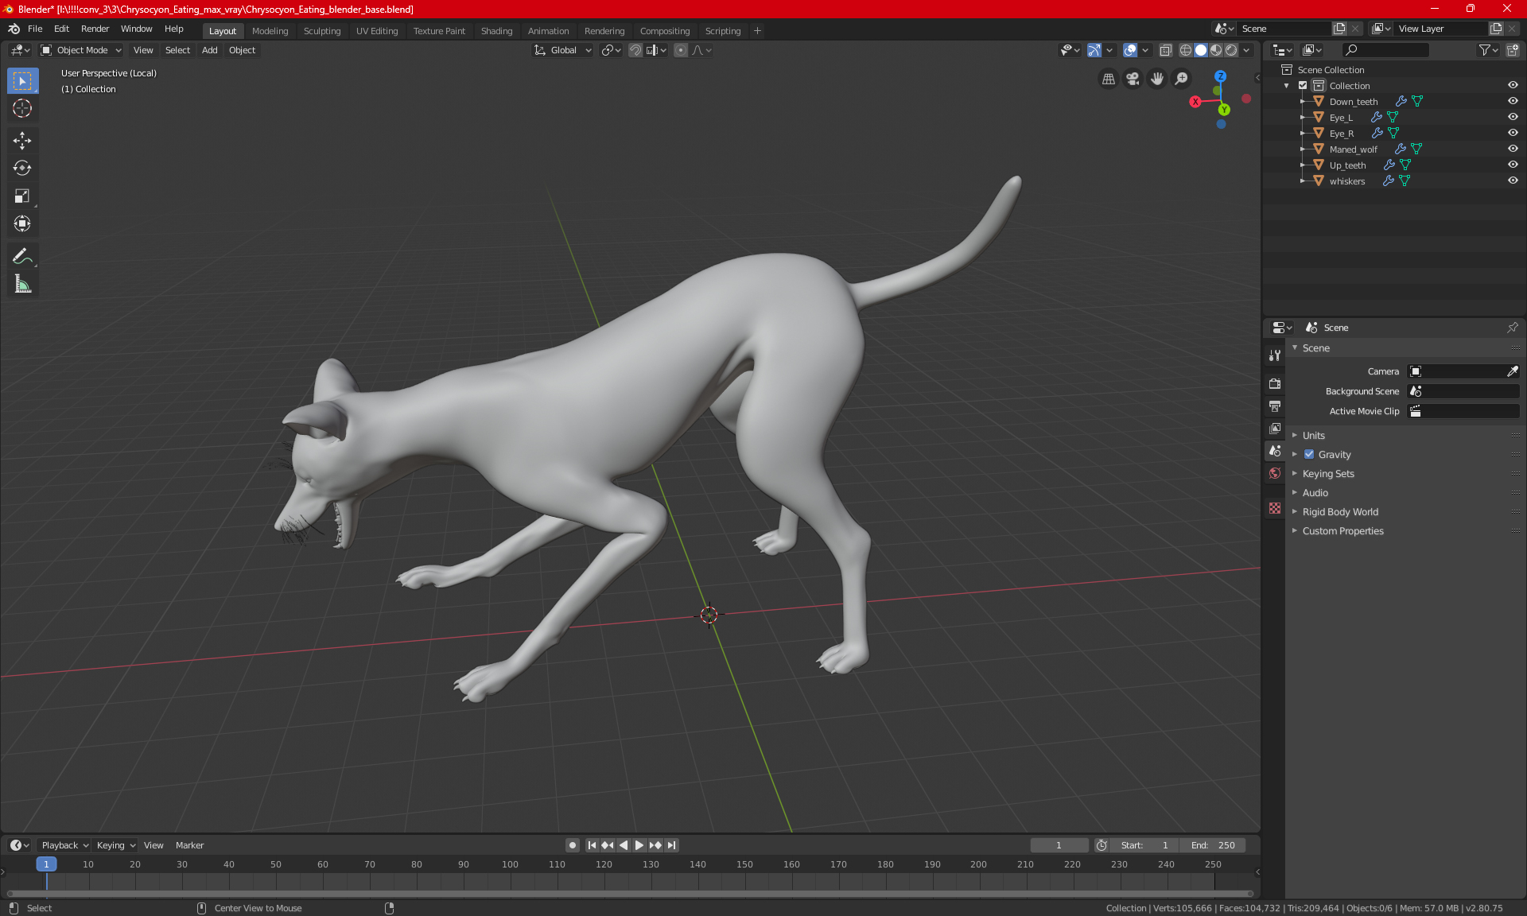Select the Measure tool
This screenshot has height=916, width=1527.
click(22, 284)
